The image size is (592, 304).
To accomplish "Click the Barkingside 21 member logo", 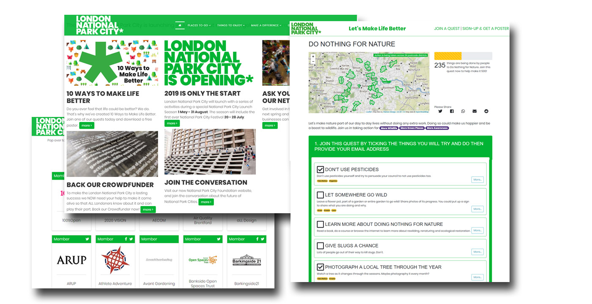I will point(247,260).
